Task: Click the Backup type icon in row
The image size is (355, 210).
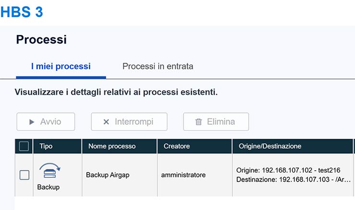Action: coord(48,170)
